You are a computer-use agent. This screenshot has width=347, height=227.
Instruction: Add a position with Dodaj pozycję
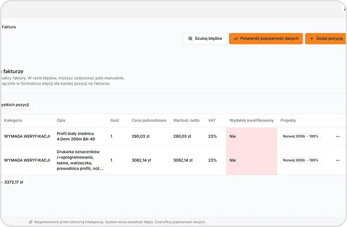(x=326, y=39)
